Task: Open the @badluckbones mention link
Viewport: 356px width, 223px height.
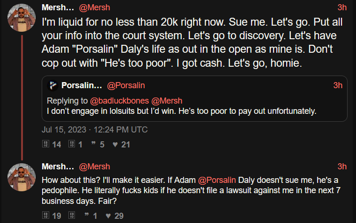Action: (x=120, y=101)
